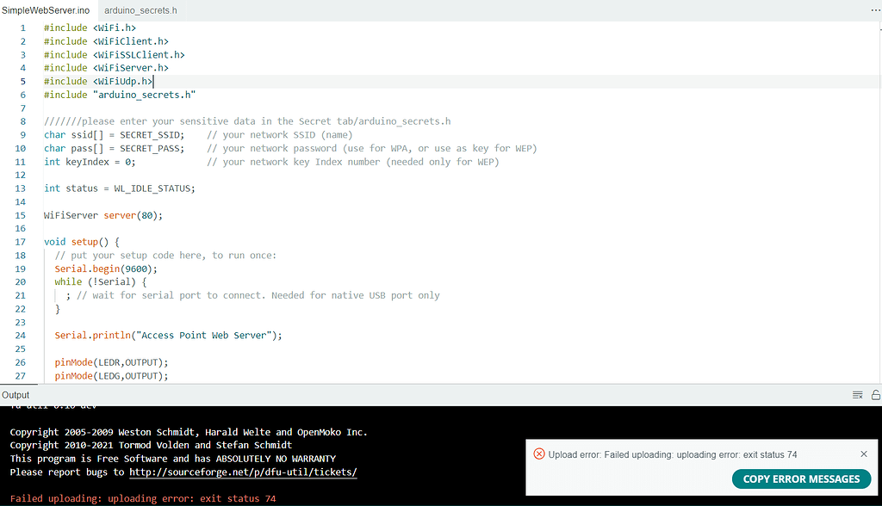Click the COPY ERROR MESSAGES button
The image size is (882, 506).
(801, 478)
